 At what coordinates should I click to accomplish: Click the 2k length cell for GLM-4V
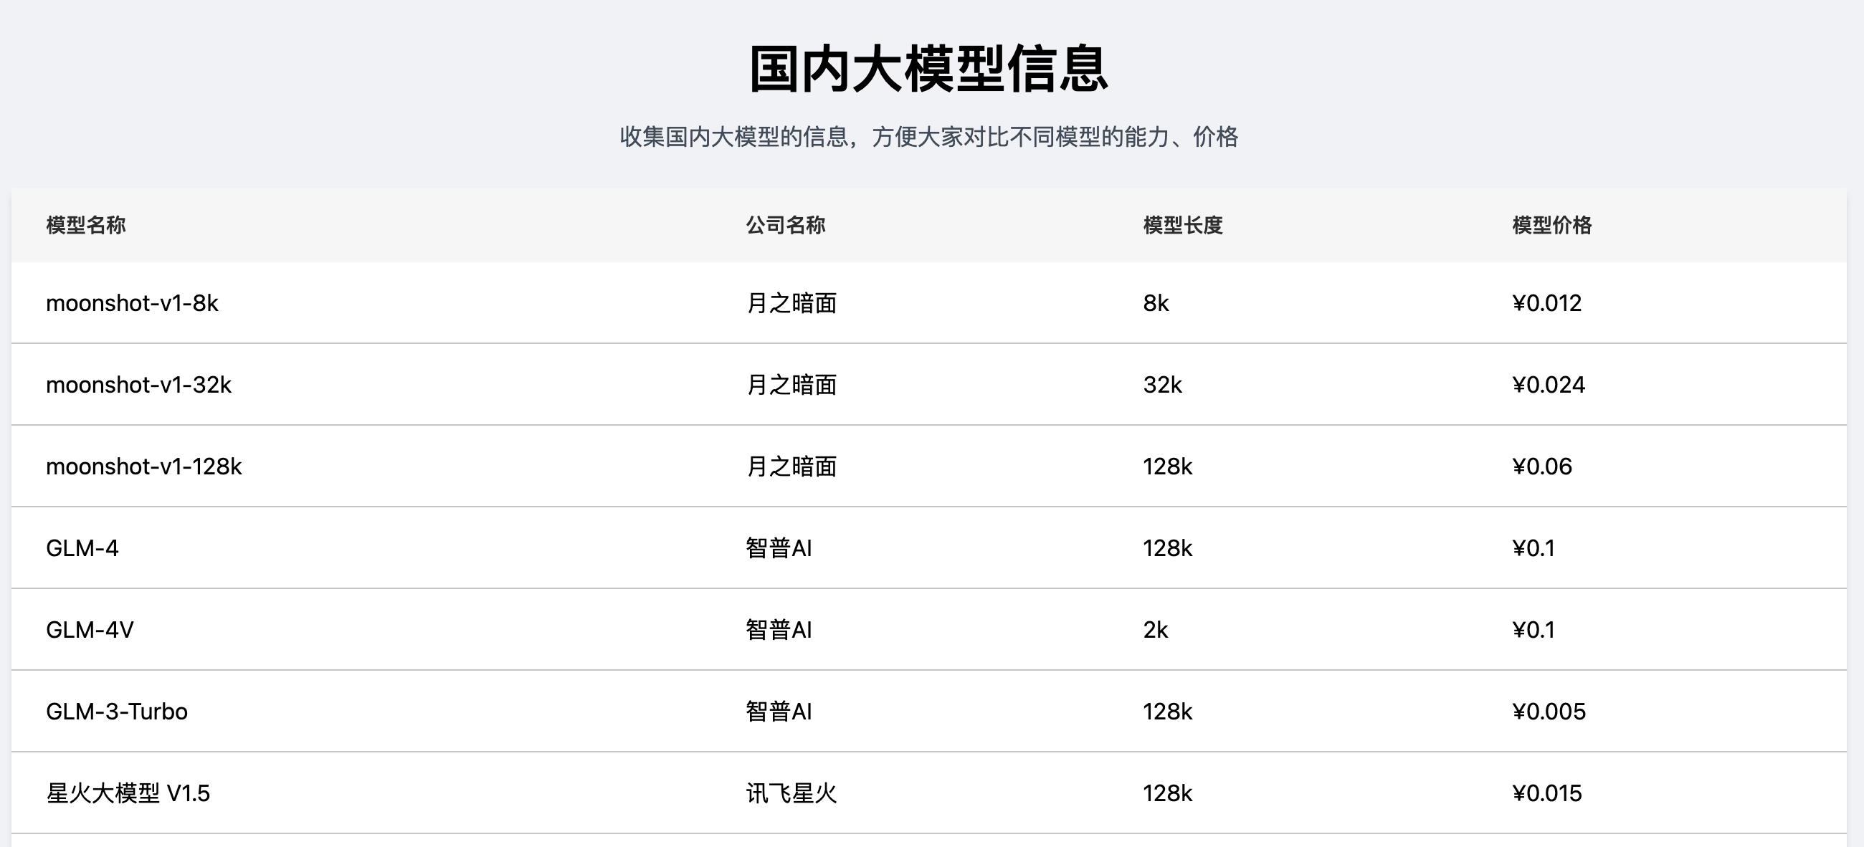1156,630
